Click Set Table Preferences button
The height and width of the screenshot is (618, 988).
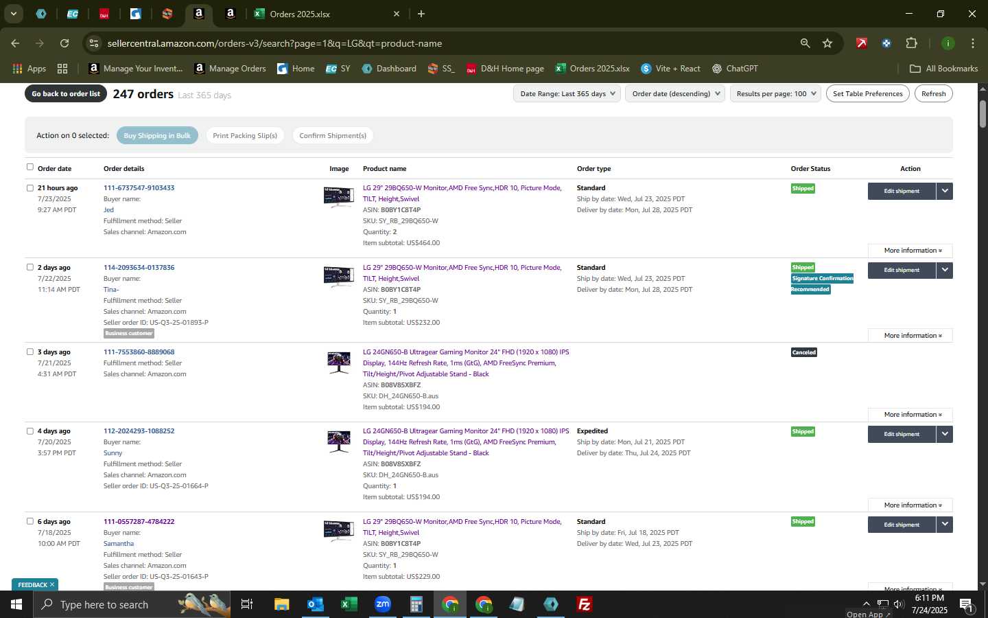[868, 94]
